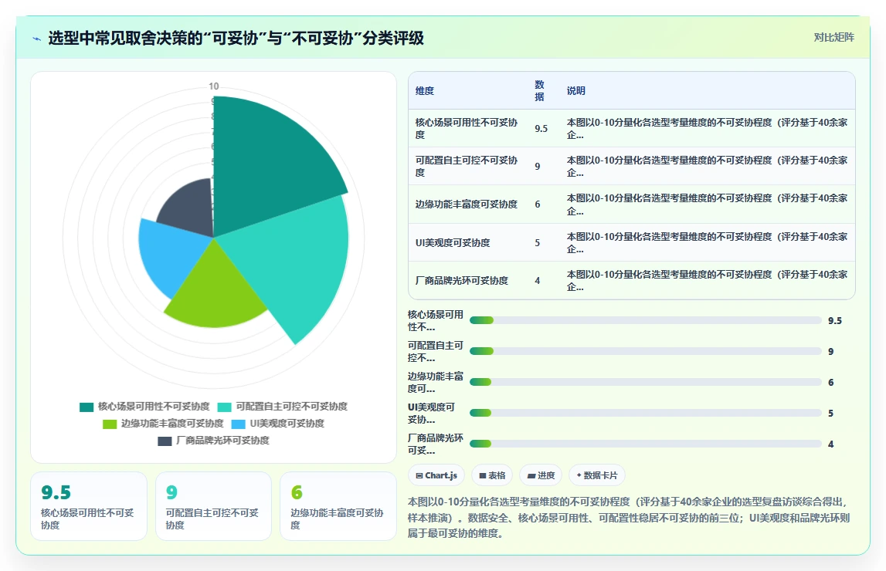The image size is (886, 571).
Task: Click the summary paragraph under the tags
Action: coord(629,518)
